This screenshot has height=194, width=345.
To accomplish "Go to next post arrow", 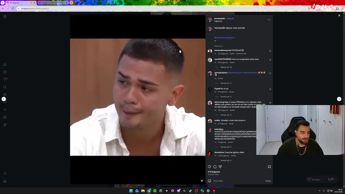I will (339, 99).
